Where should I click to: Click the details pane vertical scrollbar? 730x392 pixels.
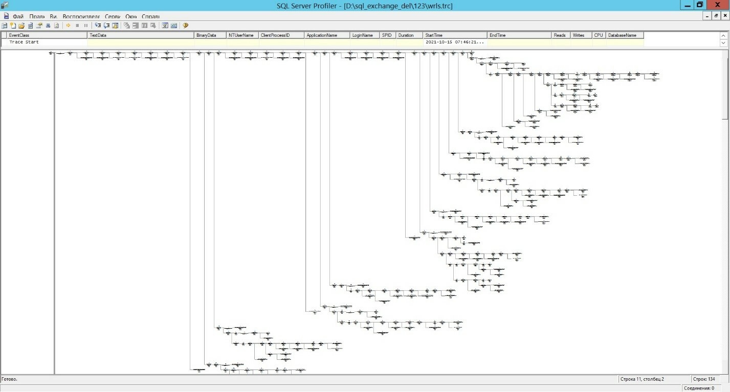pyautogui.click(x=725, y=212)
